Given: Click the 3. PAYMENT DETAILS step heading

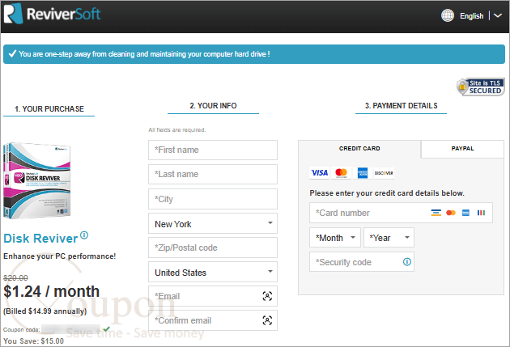Looking at the screenshot, I should tap(401, 106).
